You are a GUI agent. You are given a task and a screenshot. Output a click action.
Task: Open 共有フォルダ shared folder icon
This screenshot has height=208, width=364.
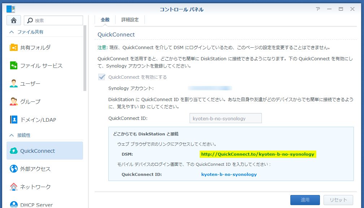[x=14, y=48]
